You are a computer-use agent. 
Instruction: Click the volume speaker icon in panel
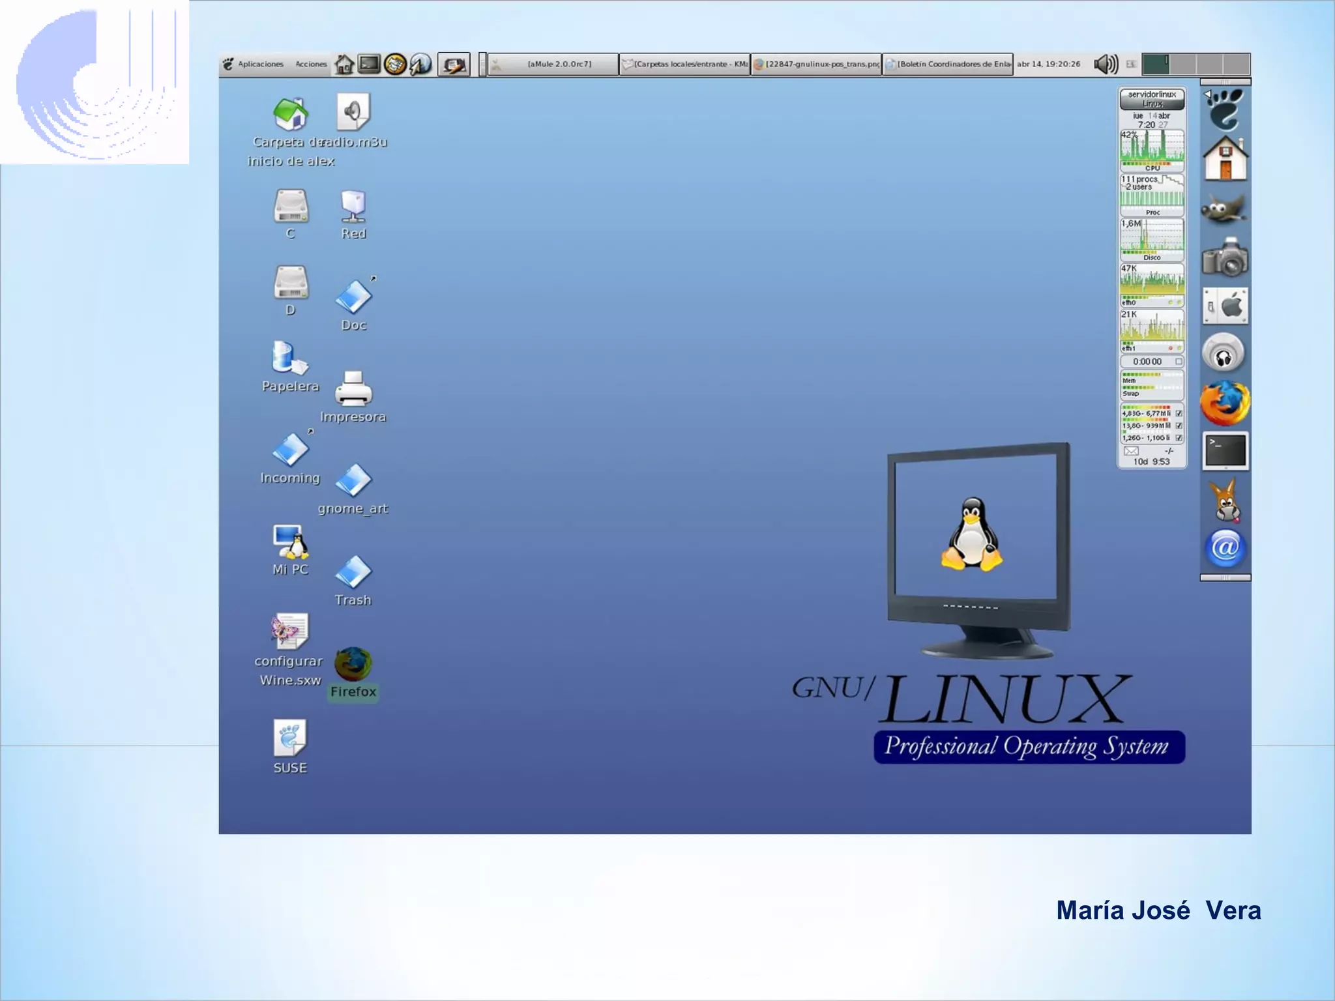[1105, 64]
